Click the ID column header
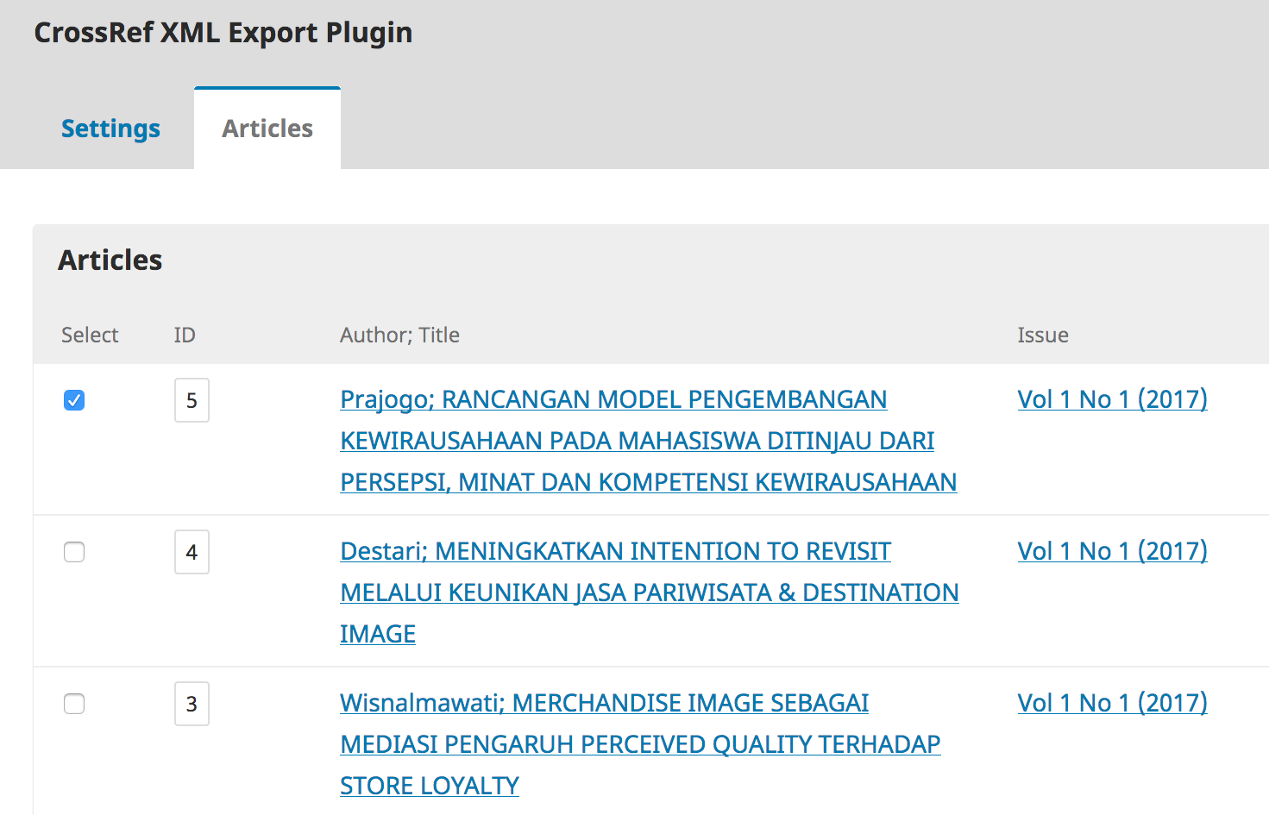 click(x=185, y=335)
